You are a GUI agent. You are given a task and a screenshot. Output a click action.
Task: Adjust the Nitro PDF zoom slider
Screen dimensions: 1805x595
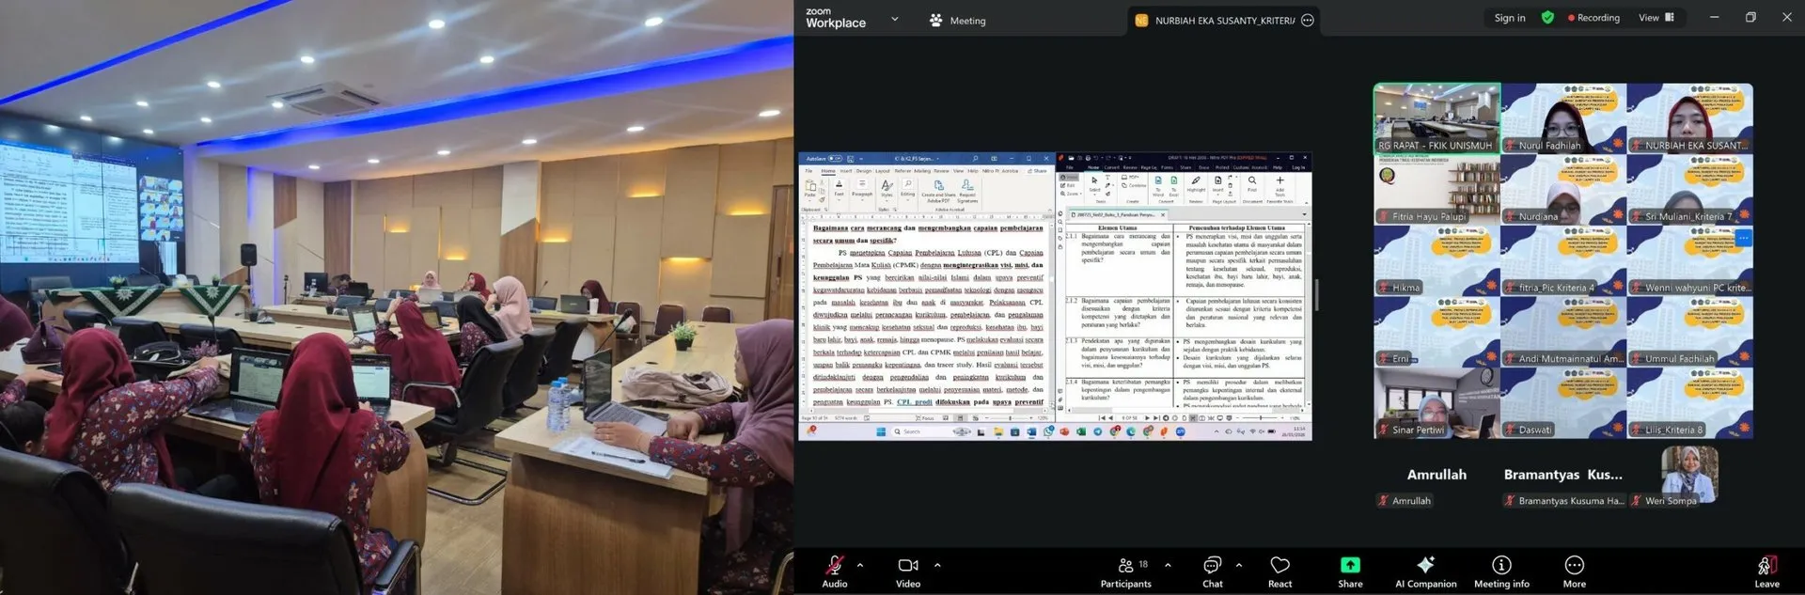[1260, 418]
